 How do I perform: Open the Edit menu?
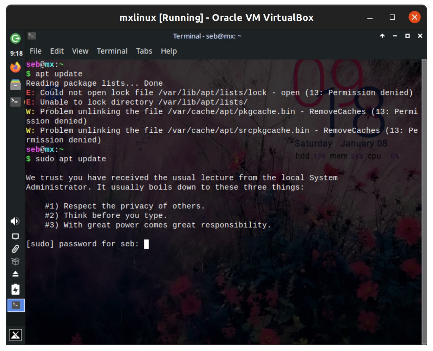pyautogui.click(x=57, y=51)
